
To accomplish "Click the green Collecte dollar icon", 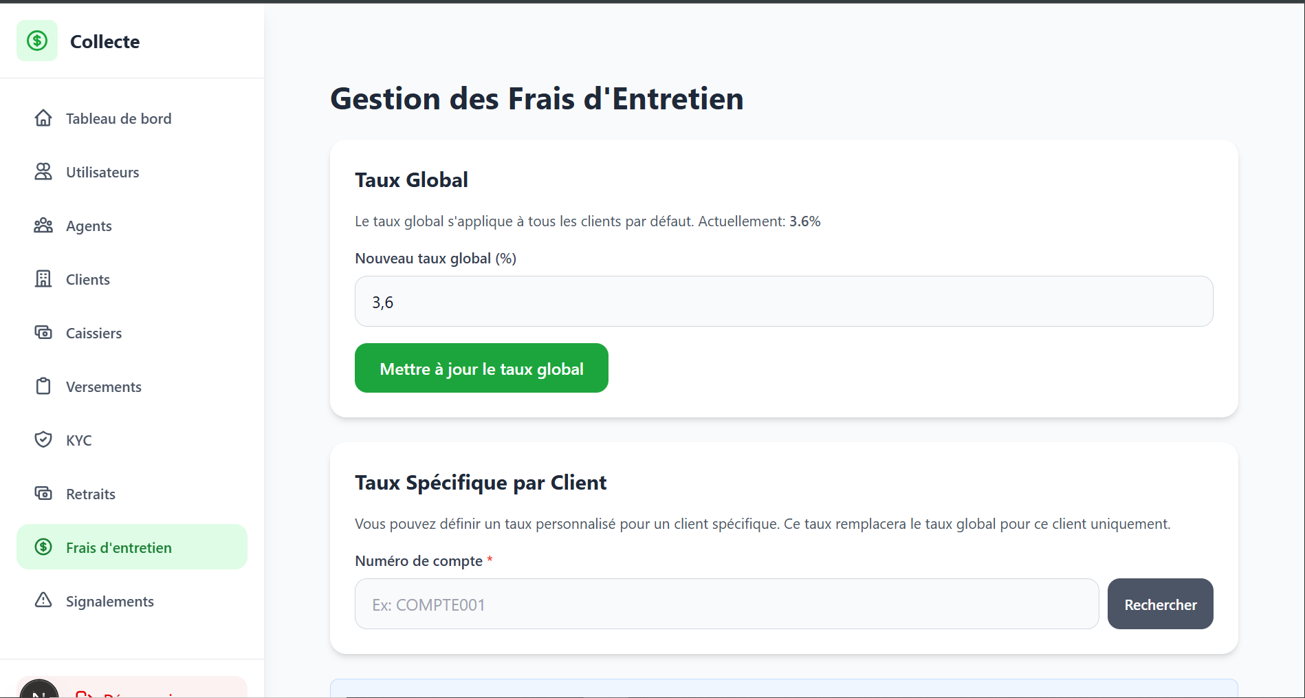I will pos(37,41).
